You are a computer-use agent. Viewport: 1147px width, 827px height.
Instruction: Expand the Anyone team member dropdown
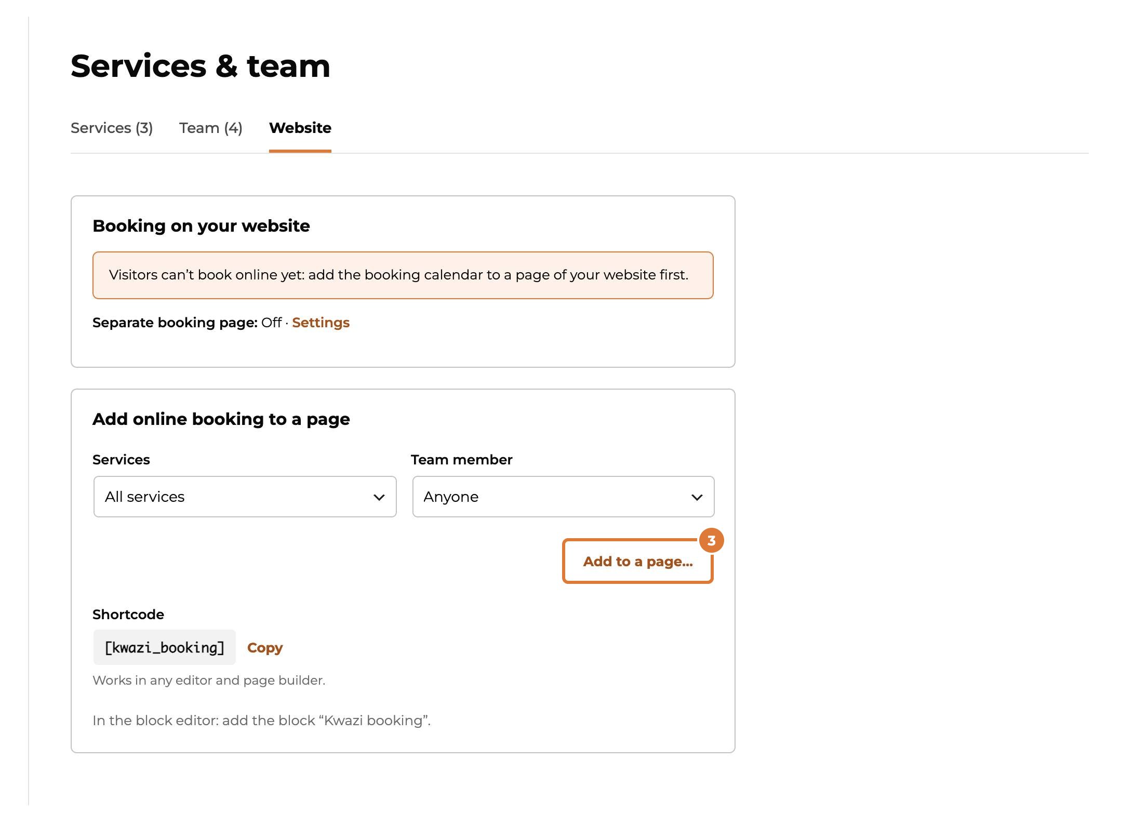point(563,497)
